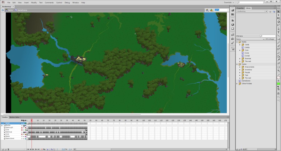Collapse the Battle folder in Library
This screenshot has width=281, height=151.
(x=237, y=42)
